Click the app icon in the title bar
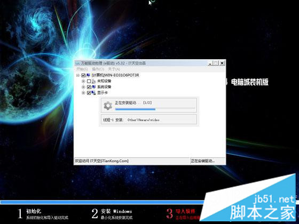The width and height of the screenshot is (299, 224). (77, 63)
